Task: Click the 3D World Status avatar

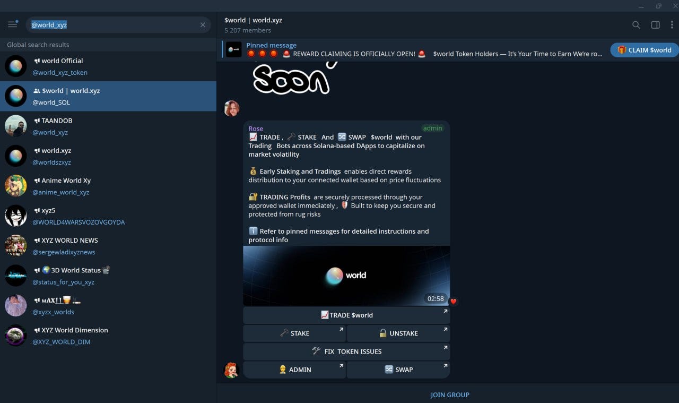Action: [x=16, y=276]
